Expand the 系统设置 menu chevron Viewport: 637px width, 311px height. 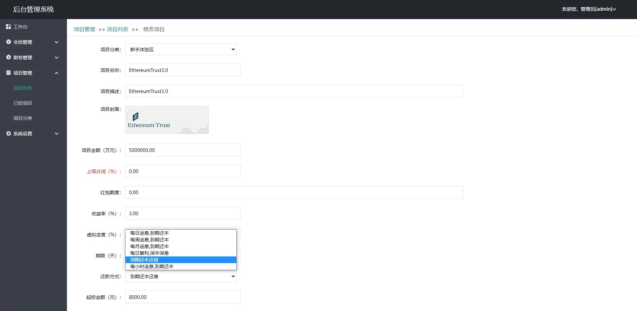[57, 134]
